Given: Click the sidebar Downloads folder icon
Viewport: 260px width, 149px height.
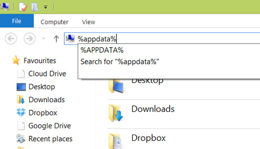Looking at the screenshot, I should click(21, 99).
